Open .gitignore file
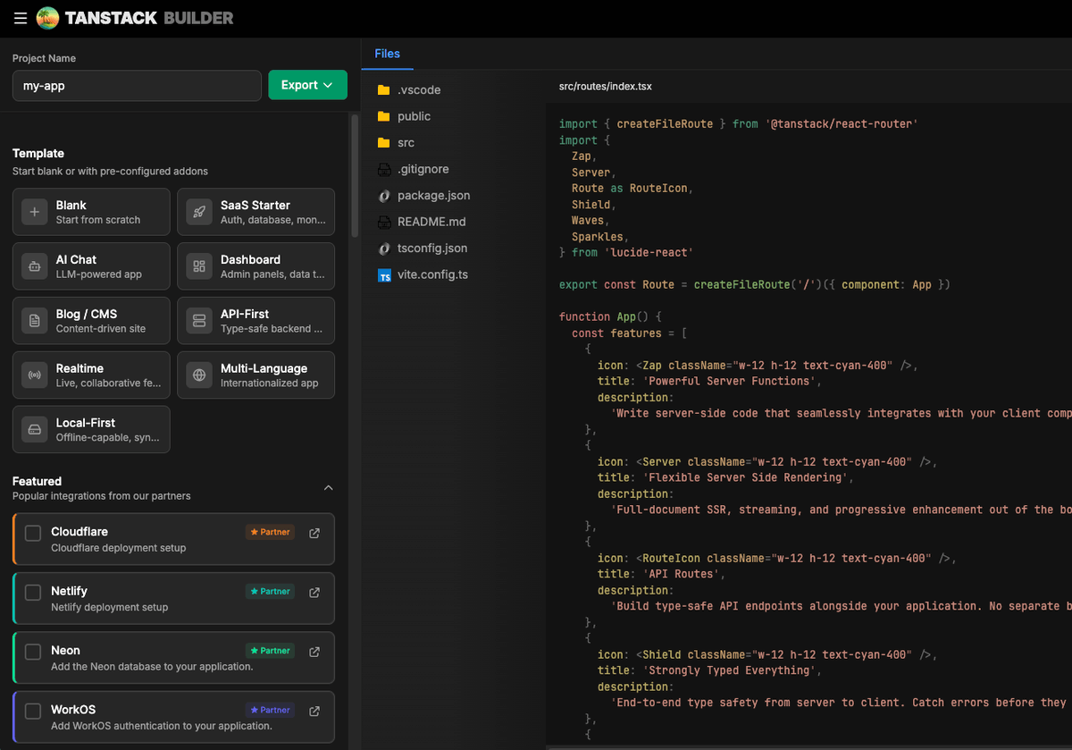Viewport: 1072px width, 750px height. click(x=423, y=169)
